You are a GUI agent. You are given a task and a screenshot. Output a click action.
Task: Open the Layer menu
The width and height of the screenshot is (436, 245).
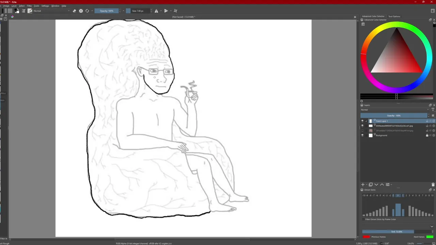pyautogui.click(x=14, y=6)
